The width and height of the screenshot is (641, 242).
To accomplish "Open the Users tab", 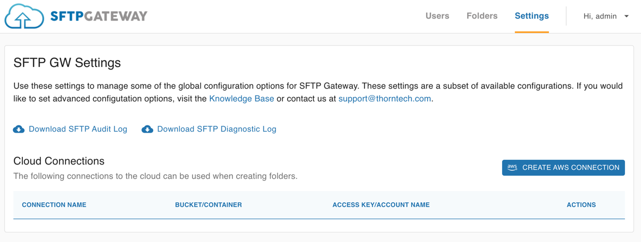I will pyautogui.click(x=437, y=16).
